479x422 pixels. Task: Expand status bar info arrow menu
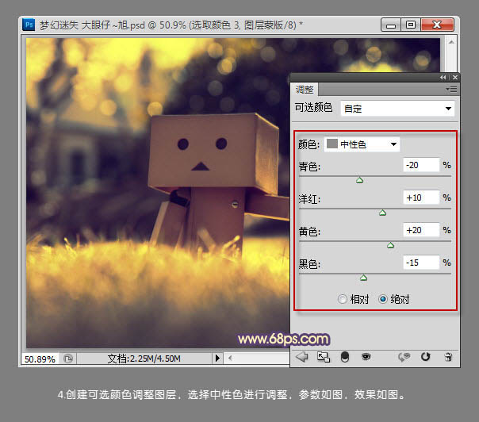click(219, 359)
